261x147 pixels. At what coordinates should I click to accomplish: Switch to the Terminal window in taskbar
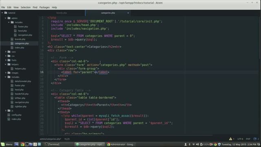(59, 144)
